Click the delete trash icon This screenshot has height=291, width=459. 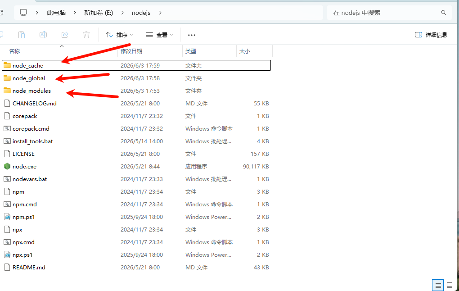pyautogui.click(x=86, y=35)
